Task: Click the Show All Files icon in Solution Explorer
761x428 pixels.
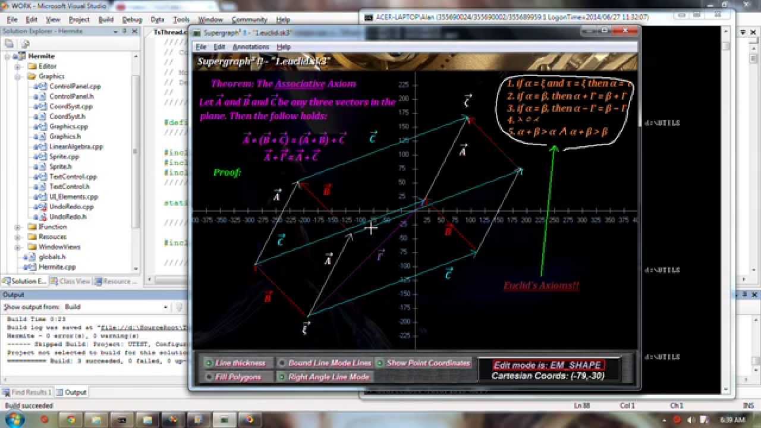Action: point(25,43)
